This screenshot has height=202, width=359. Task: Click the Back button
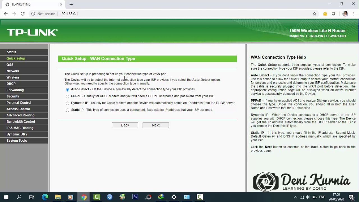[125, 125]
